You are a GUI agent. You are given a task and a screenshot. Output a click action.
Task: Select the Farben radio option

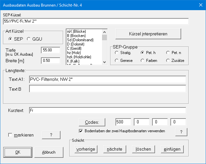click(142, 61)
